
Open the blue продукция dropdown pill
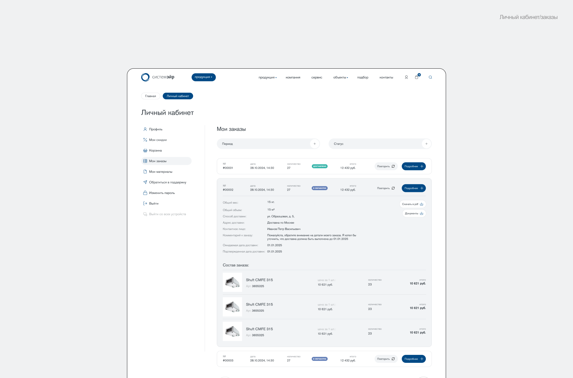click(x=204, y=77)
